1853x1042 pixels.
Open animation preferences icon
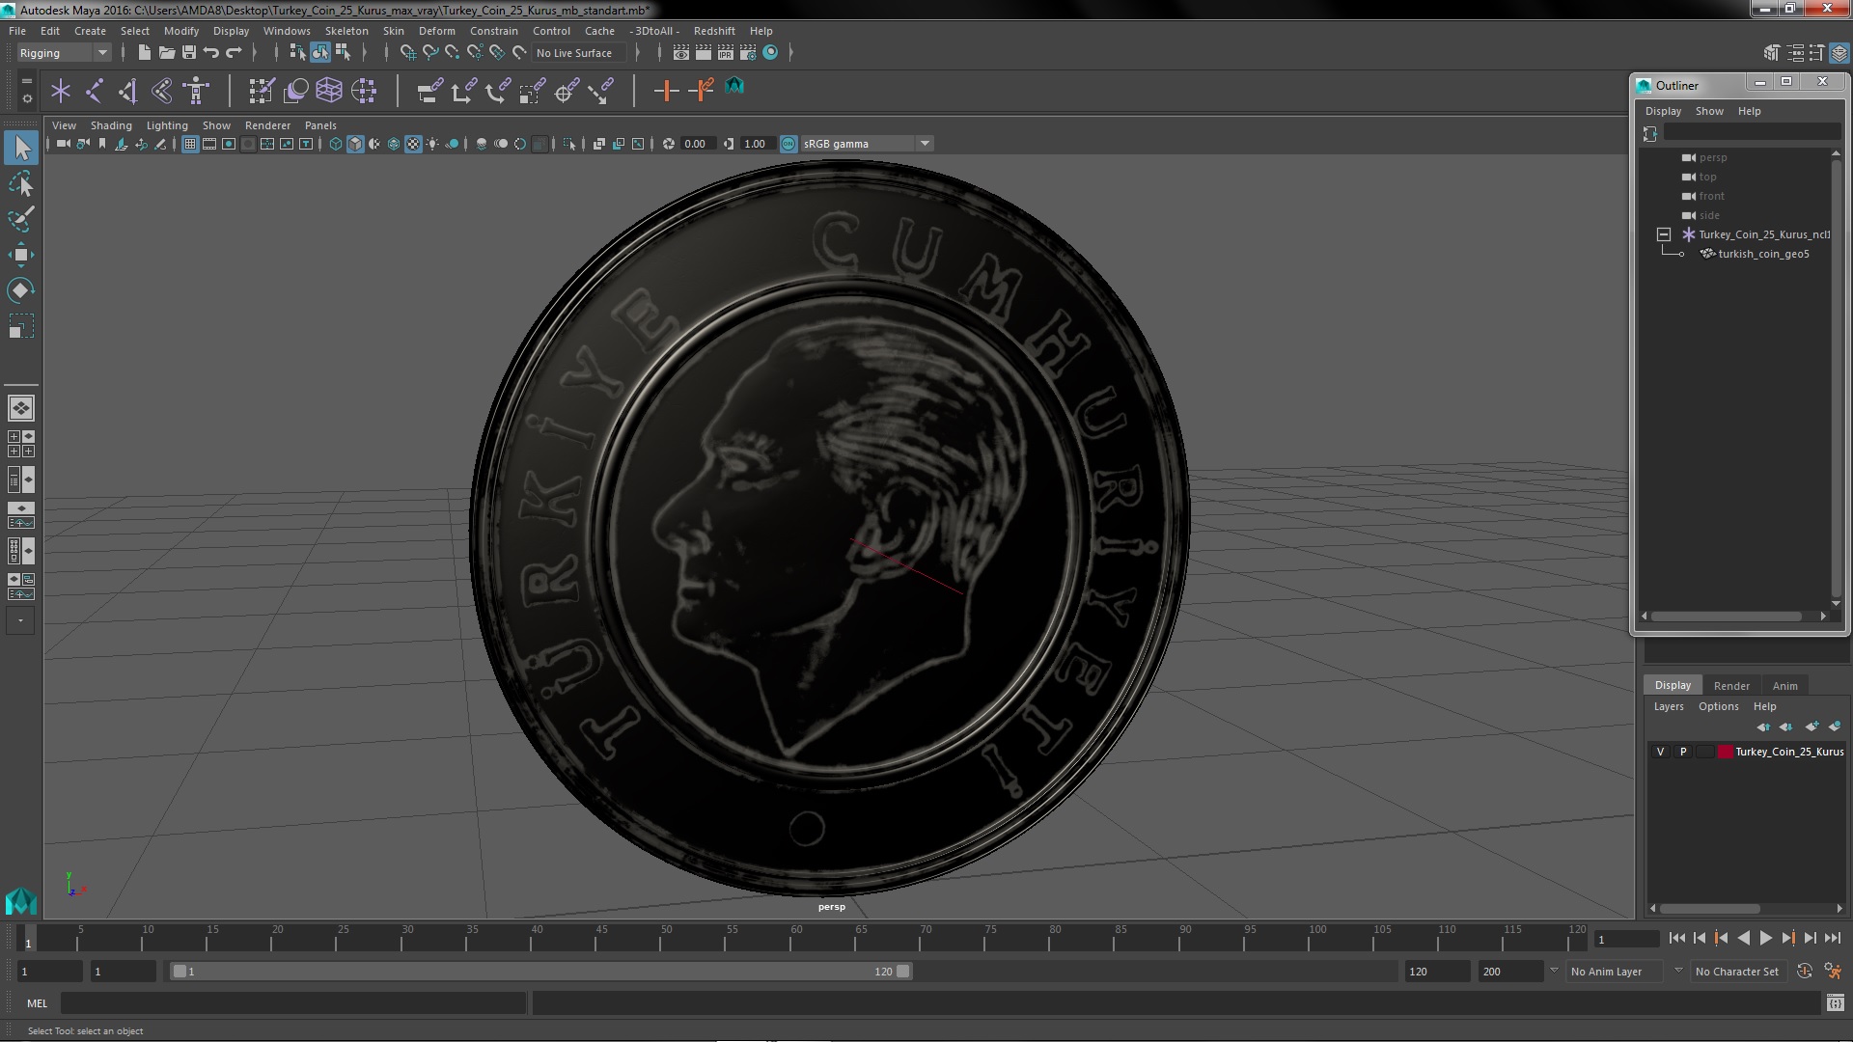click(1833, 972)
